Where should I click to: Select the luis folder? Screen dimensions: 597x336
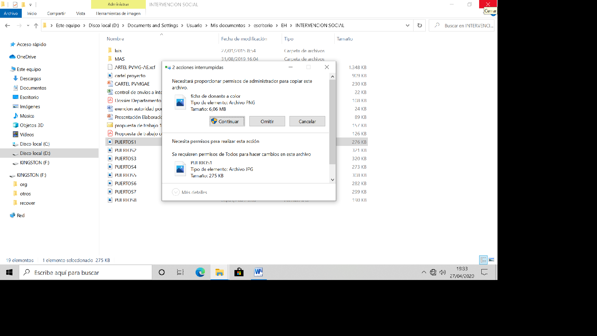(x=118, y=51)
